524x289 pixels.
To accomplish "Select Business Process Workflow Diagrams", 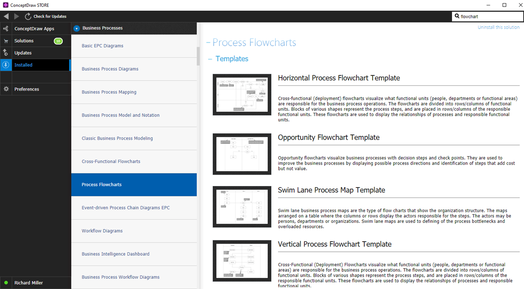I will (134, 277).
